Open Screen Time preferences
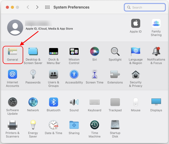169x144 pixels. (95, 77)
